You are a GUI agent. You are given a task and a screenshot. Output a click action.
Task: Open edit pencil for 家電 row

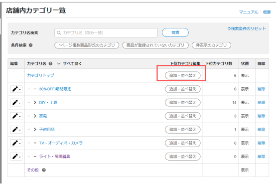click(16, 116)
